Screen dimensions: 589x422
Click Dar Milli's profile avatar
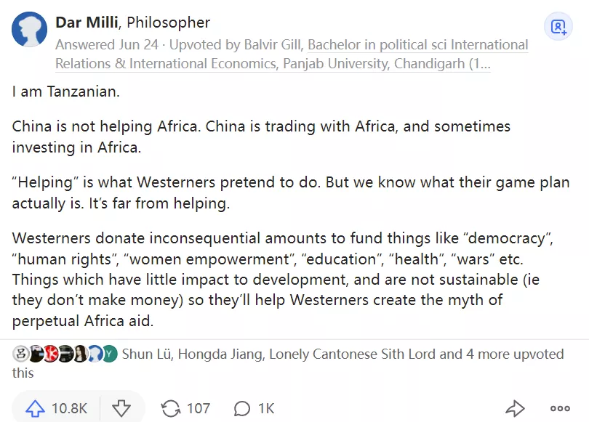pyautogui.click(x=30, y=30)
